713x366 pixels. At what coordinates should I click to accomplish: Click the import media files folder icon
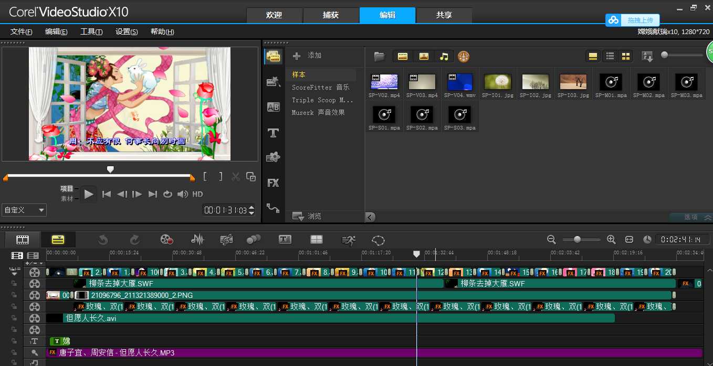379,56
